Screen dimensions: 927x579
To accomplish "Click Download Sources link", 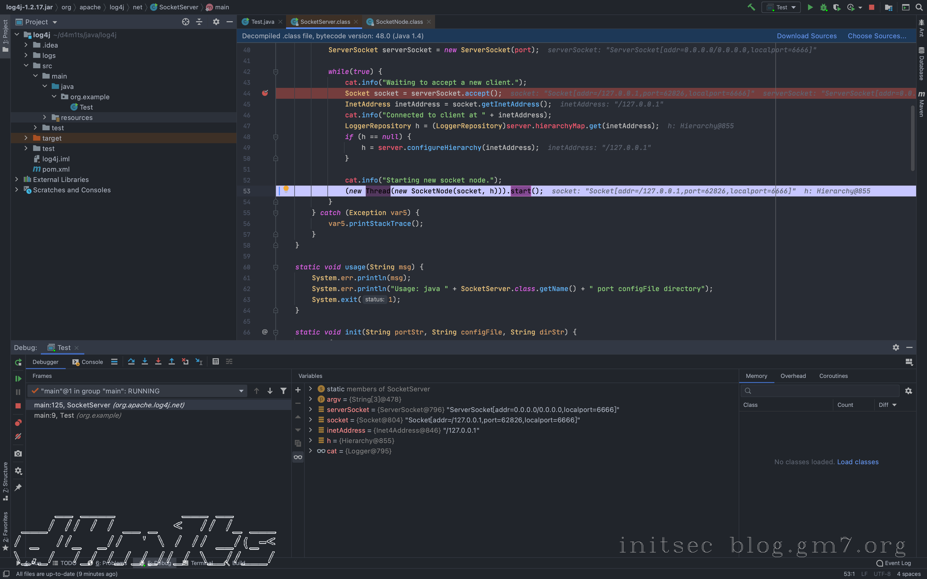I will (806, 36).
